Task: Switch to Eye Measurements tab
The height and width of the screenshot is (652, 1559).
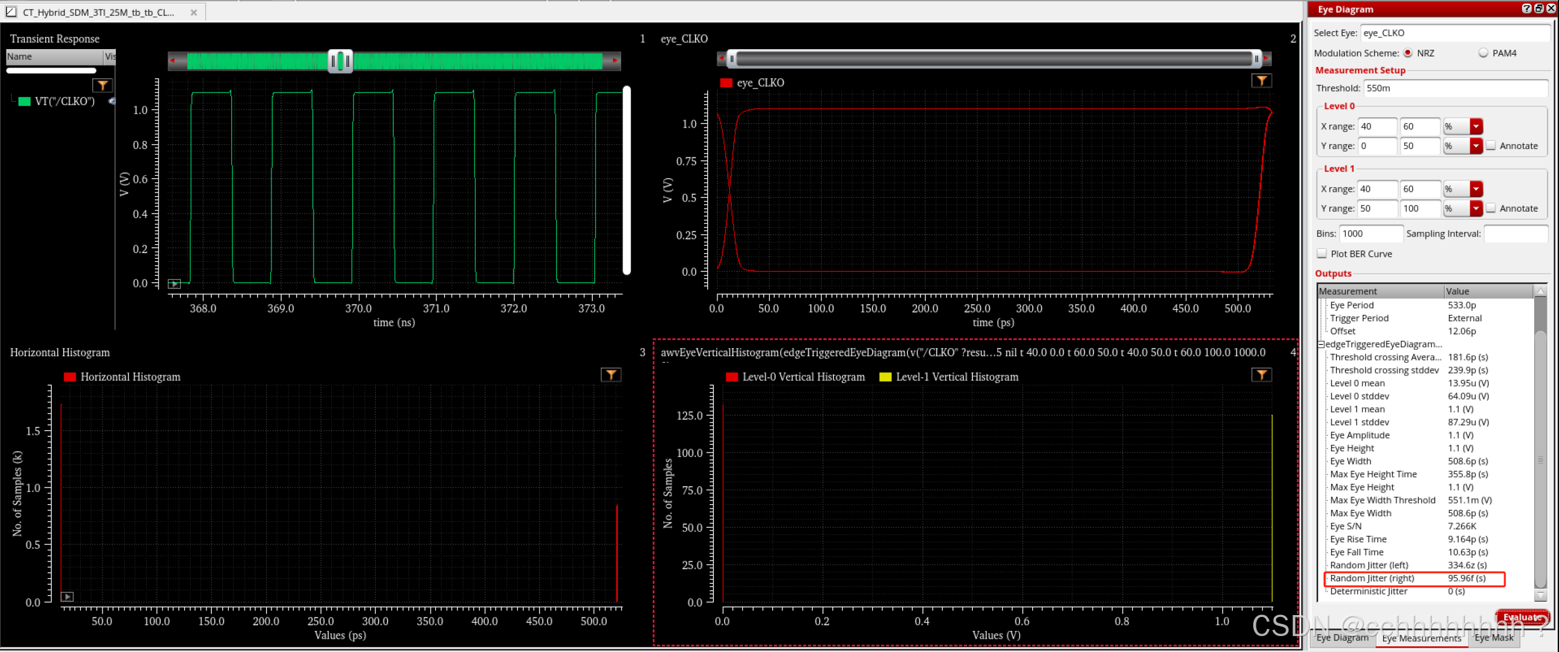Action: pyautogui.click(x=1421, y=638)
